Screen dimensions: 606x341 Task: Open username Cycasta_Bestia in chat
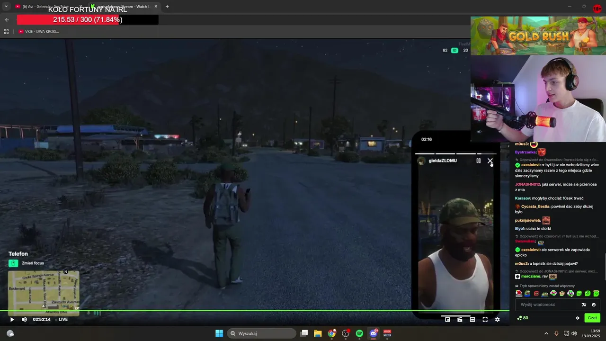point(535,206)
